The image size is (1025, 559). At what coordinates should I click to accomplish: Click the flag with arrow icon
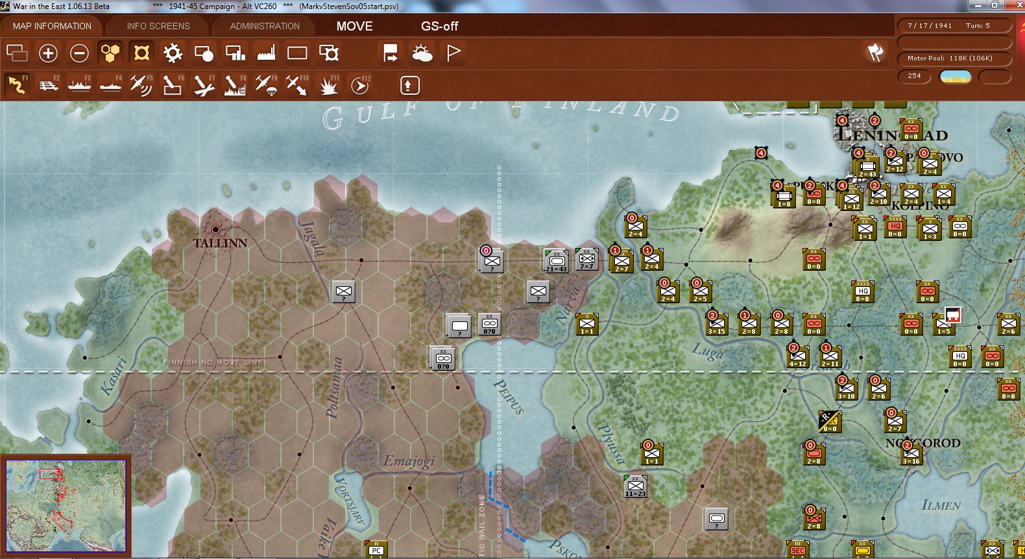[391, 53]
